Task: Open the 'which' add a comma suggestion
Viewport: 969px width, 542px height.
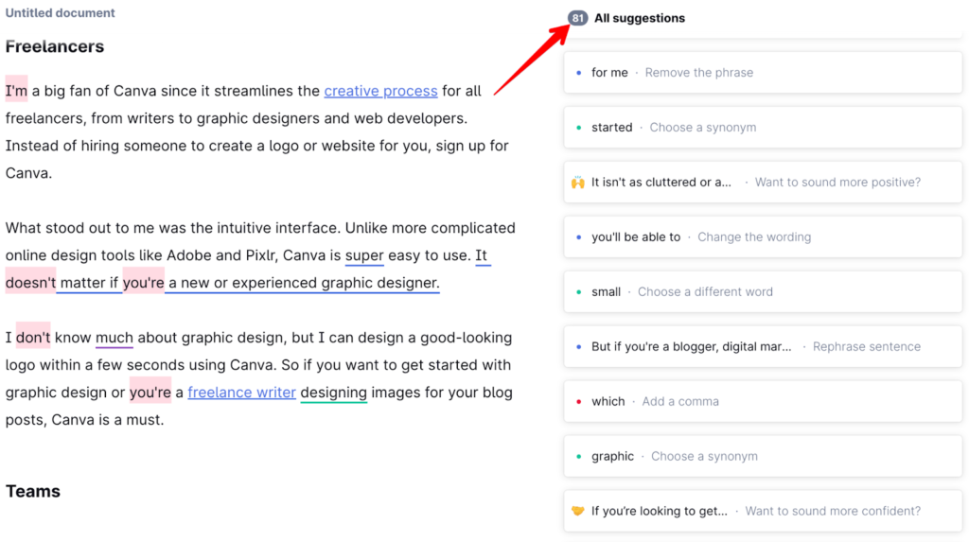Action: click(x=655, y=402)
